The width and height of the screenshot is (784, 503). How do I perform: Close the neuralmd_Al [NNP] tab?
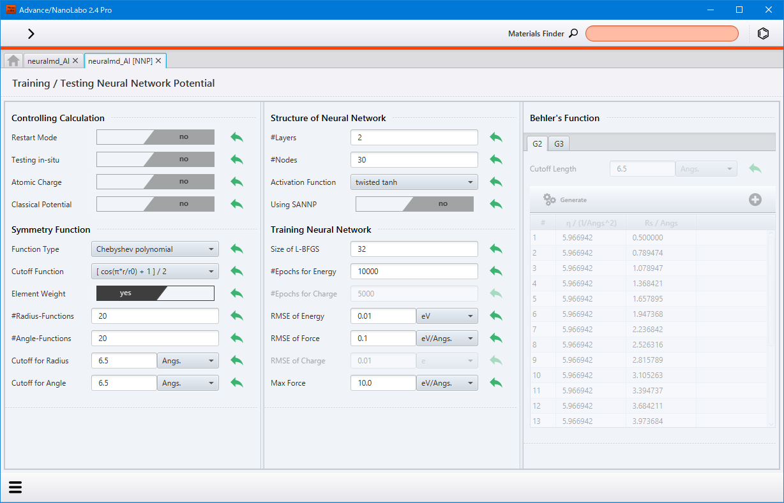[x=158, y=61]
